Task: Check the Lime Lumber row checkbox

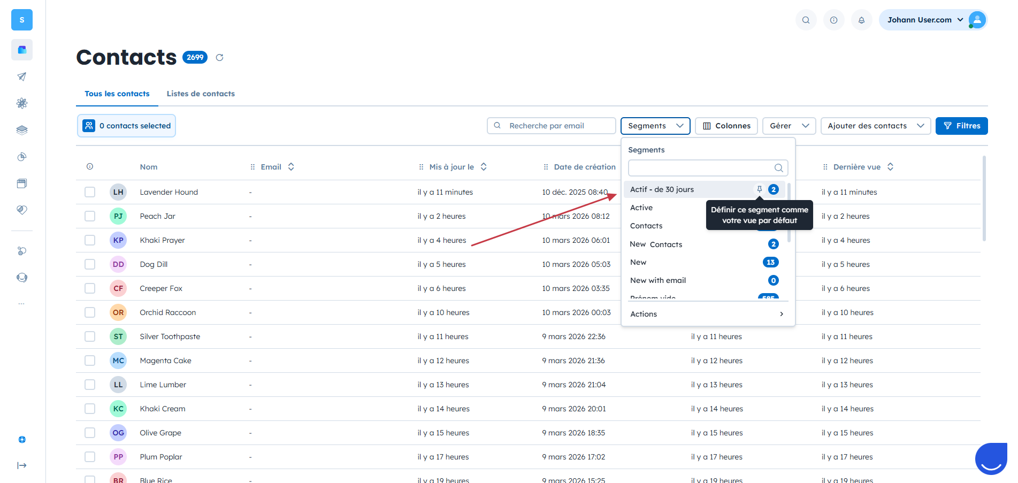Action: point(90,385)
